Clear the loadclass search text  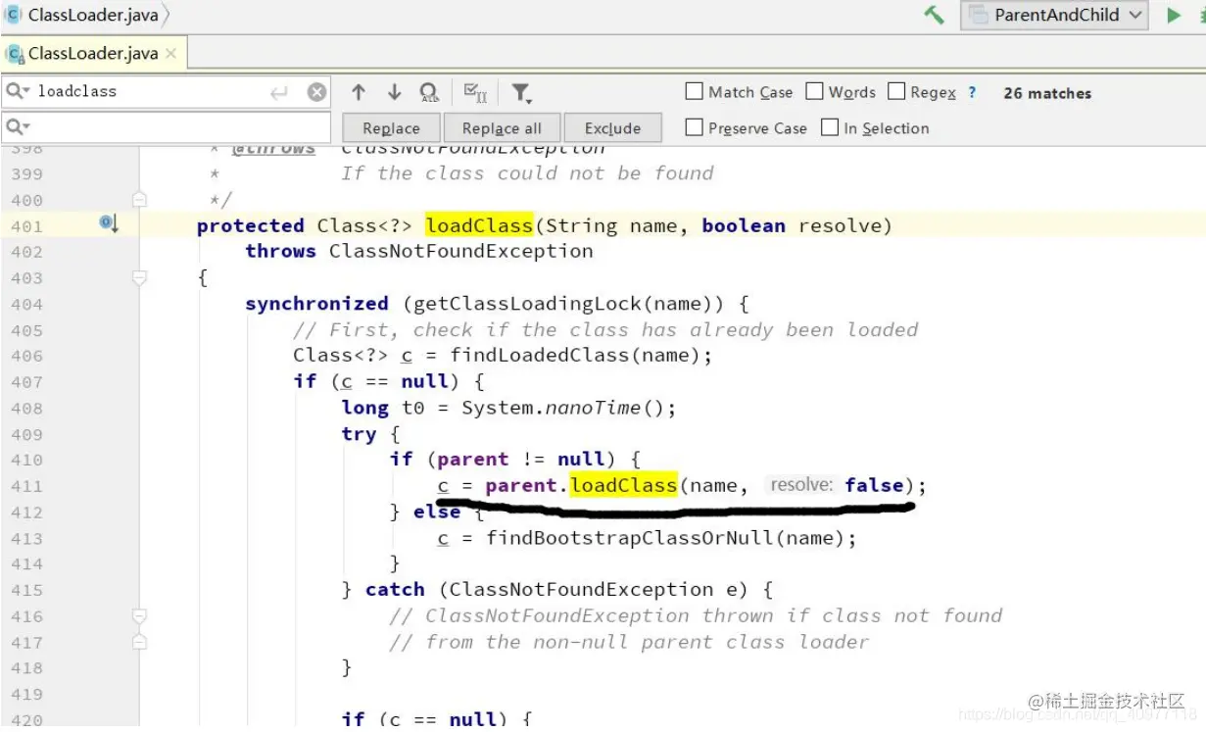[x=316, y=92]
